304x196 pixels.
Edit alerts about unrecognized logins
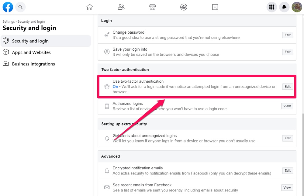point(287,138)
